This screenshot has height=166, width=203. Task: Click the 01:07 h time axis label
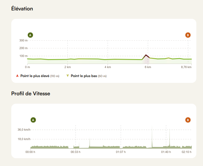[x=121, y=152]
